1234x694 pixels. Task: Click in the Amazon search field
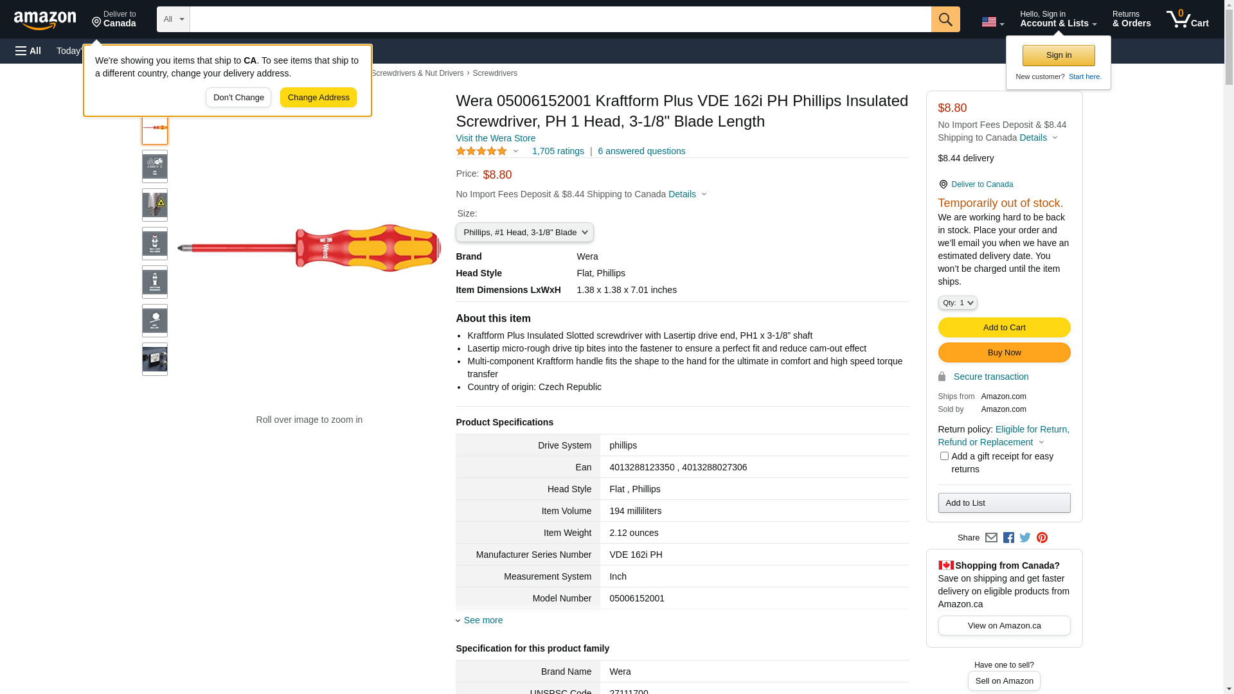click(x=560, y=19)
